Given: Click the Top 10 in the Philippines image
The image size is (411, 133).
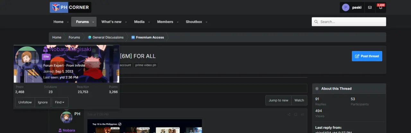Looking at the screenshot, I should [x=145, y=126].
